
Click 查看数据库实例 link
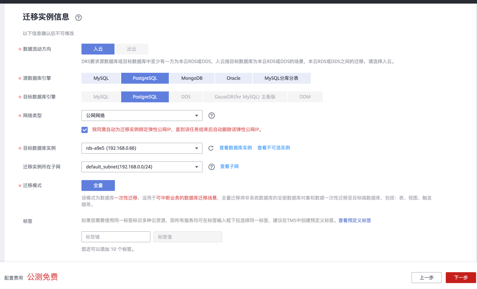point(235,148)
